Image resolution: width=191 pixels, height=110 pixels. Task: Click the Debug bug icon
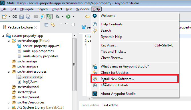pyautogui.click(x=57, y=17)
